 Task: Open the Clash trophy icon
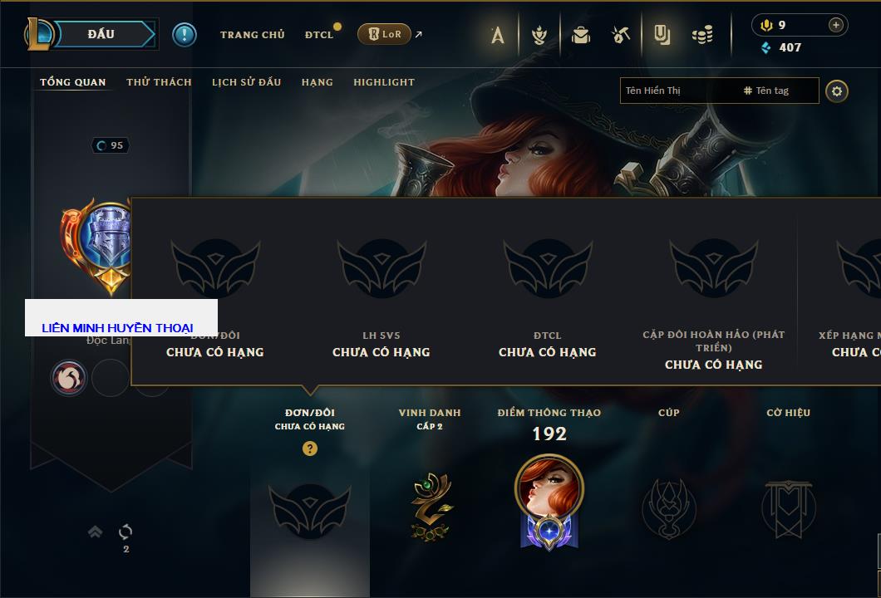(x=539, y=36)
